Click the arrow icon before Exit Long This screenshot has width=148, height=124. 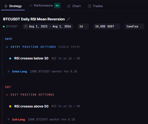[x=8, y=119]
